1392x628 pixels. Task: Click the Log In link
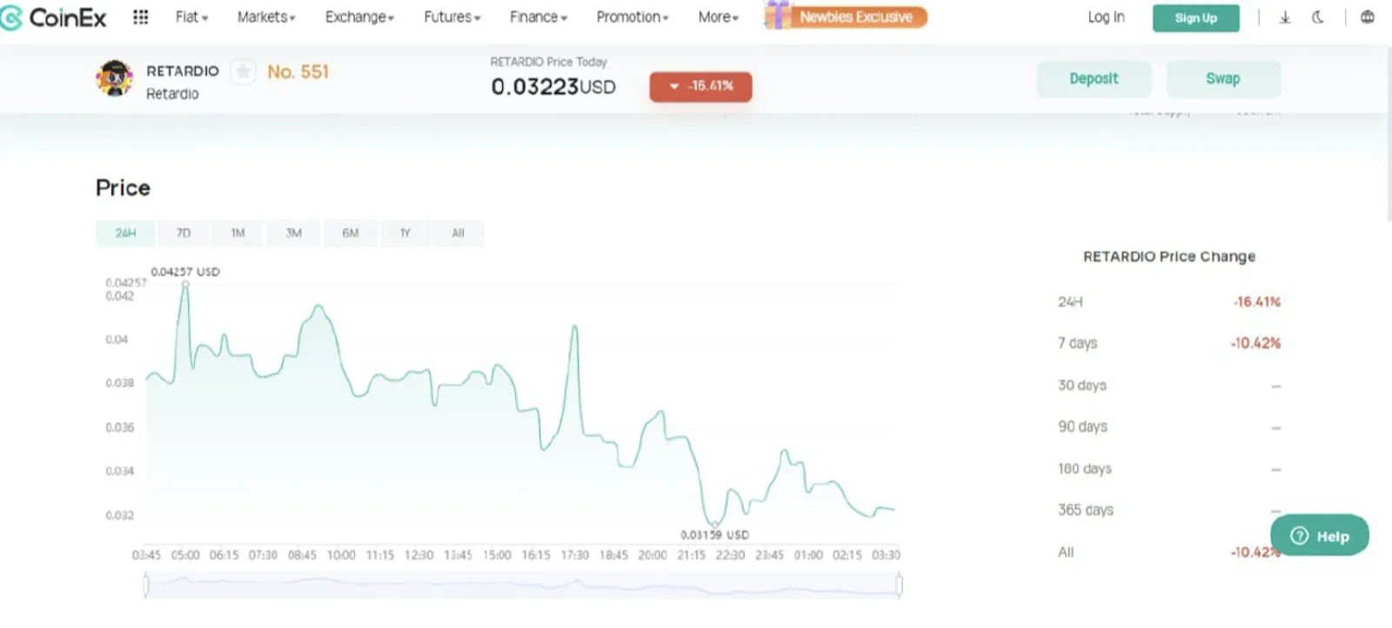point(1106,17)
